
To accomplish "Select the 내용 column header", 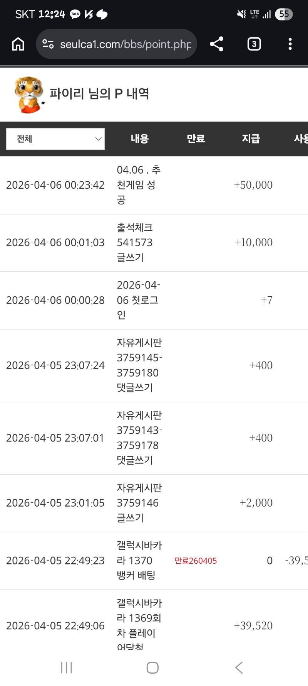I will [x=139, y=139].
